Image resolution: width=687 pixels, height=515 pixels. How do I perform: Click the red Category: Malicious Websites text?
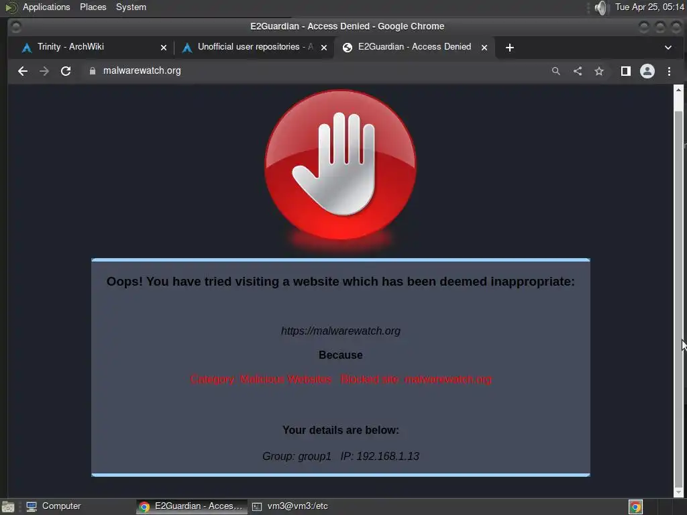pyautogui.click(x=261, y=380)
